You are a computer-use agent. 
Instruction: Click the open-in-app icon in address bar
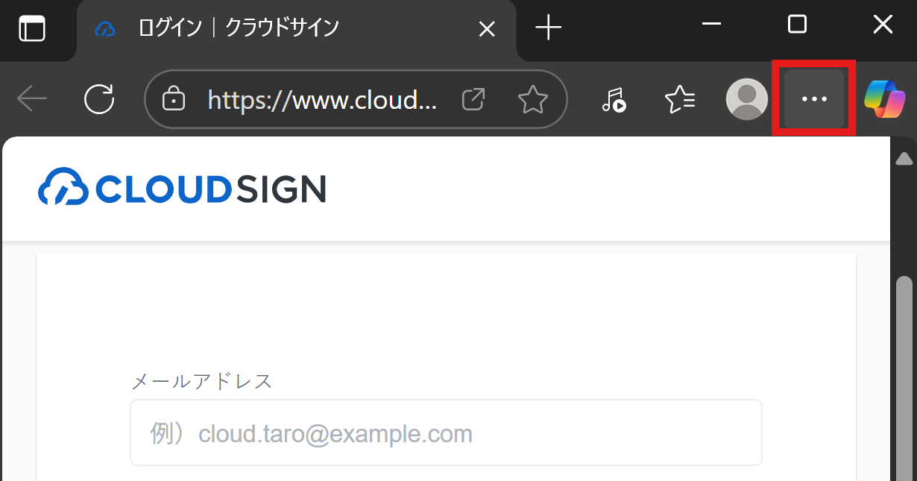[x=473, y=99]
